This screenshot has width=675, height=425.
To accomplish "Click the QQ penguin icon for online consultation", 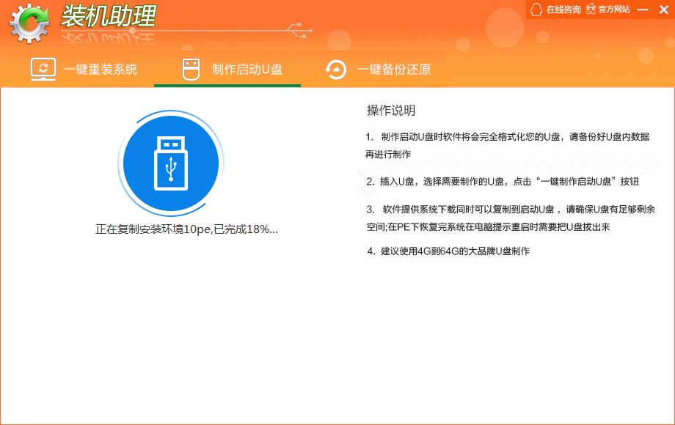I will (536, 10).
